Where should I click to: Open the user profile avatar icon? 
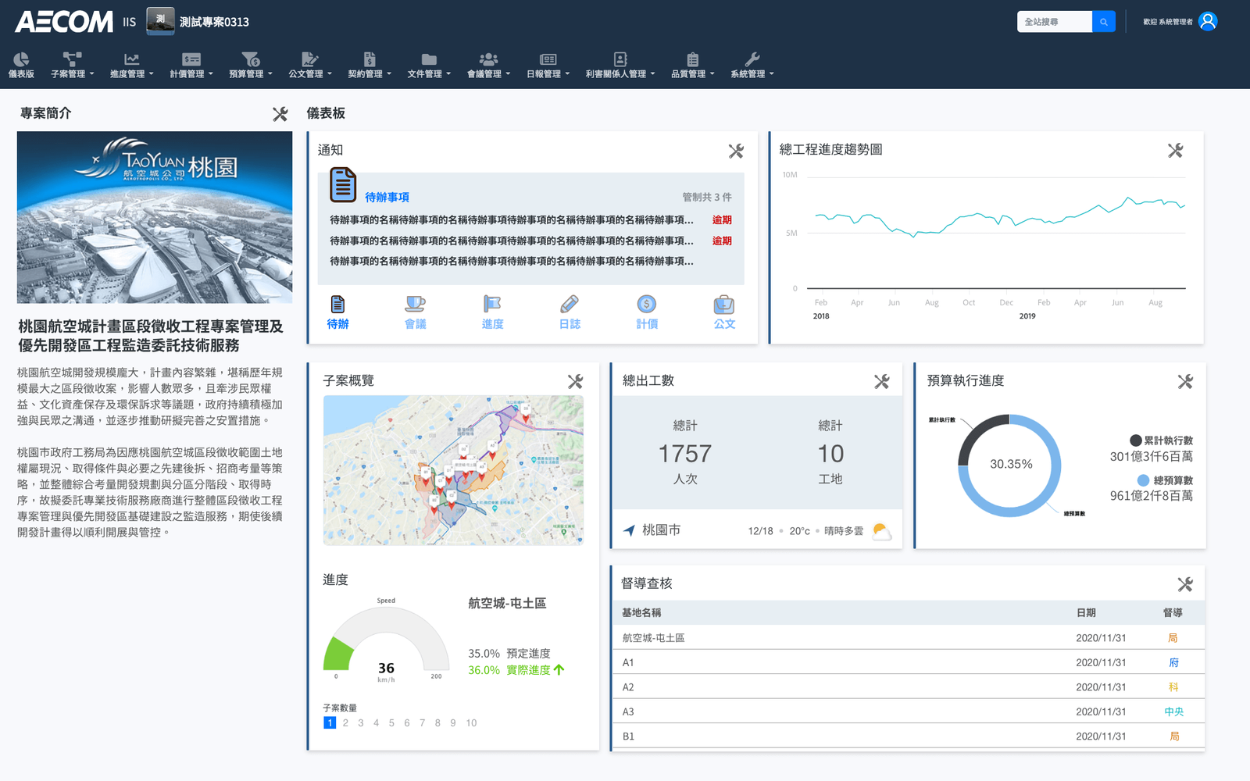click(1207, 21)
